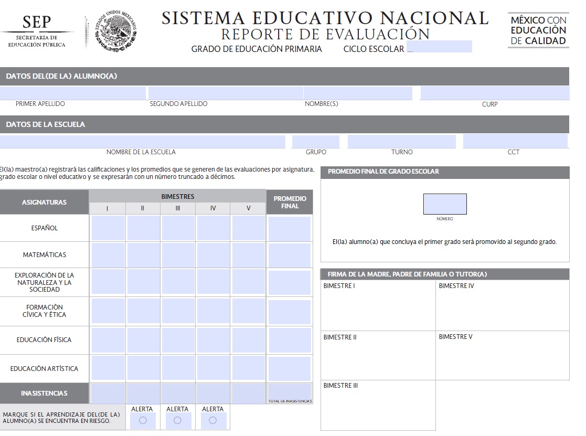Image resolution: width=586 pixels, height=436 pixels.
Task: Click Formación Cívica y Ética bimestre III cell
Action: (x=178, y=311)
